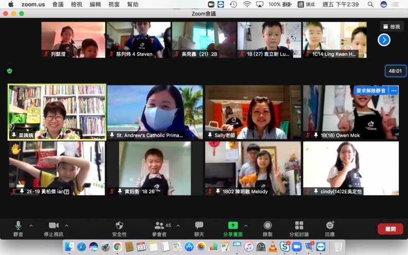Open the Chat (聊天) panel
This screenshot has width=408, height=255.
pyautogui.click(x=199, y=226)
